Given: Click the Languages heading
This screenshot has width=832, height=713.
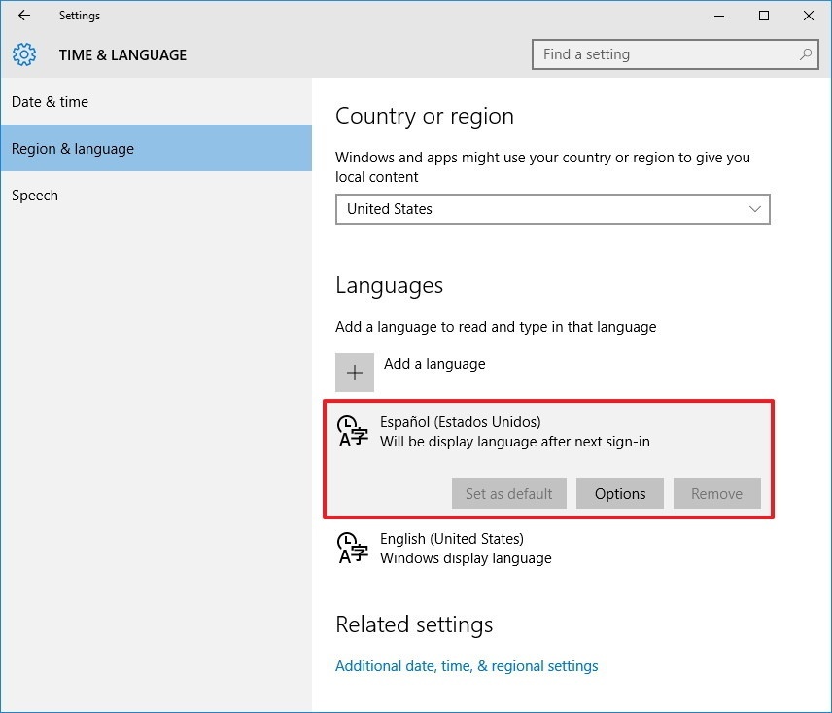Looking at the screenshot, I should coord(389,286).
